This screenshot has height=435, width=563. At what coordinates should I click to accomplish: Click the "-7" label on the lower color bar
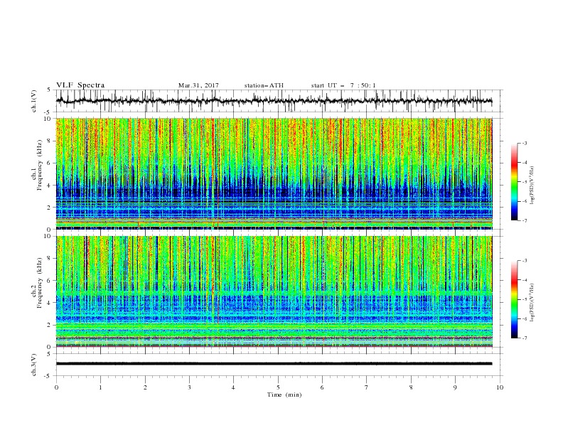click(525, 338)
